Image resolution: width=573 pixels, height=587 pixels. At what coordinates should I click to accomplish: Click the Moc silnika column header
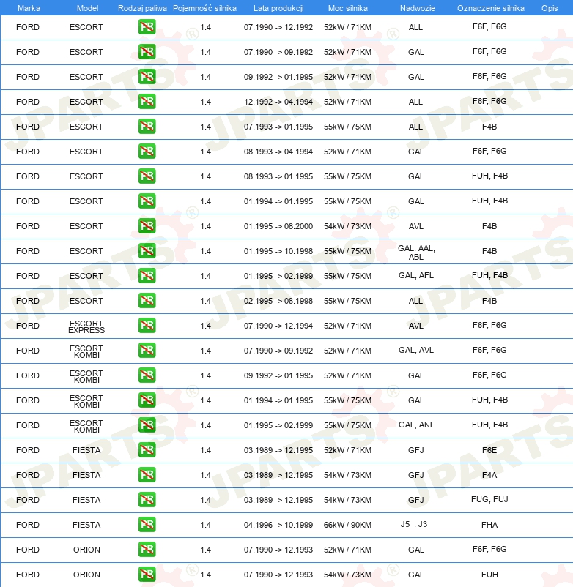348,8
